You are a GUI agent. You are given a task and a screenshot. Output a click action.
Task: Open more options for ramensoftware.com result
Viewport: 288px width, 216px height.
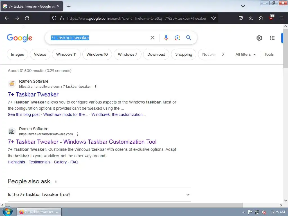96,87
